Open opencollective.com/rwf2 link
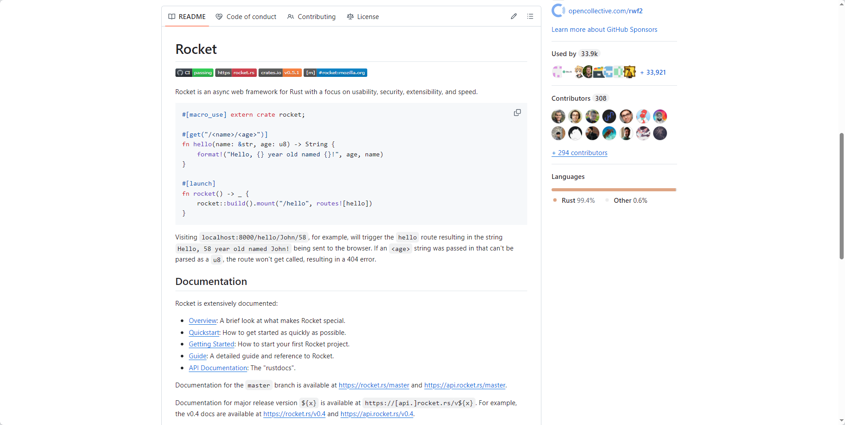845x425 pixels. point(605,11)
